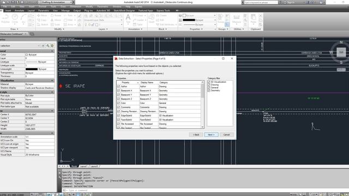The height and width of the screenshot is (196, 349).
Task: Click the Stretch tool in Modify panel
Action: [43, 24]
